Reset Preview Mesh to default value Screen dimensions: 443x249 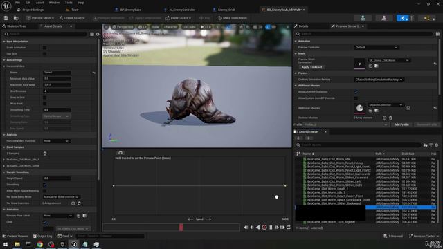[x=435, y=64]
